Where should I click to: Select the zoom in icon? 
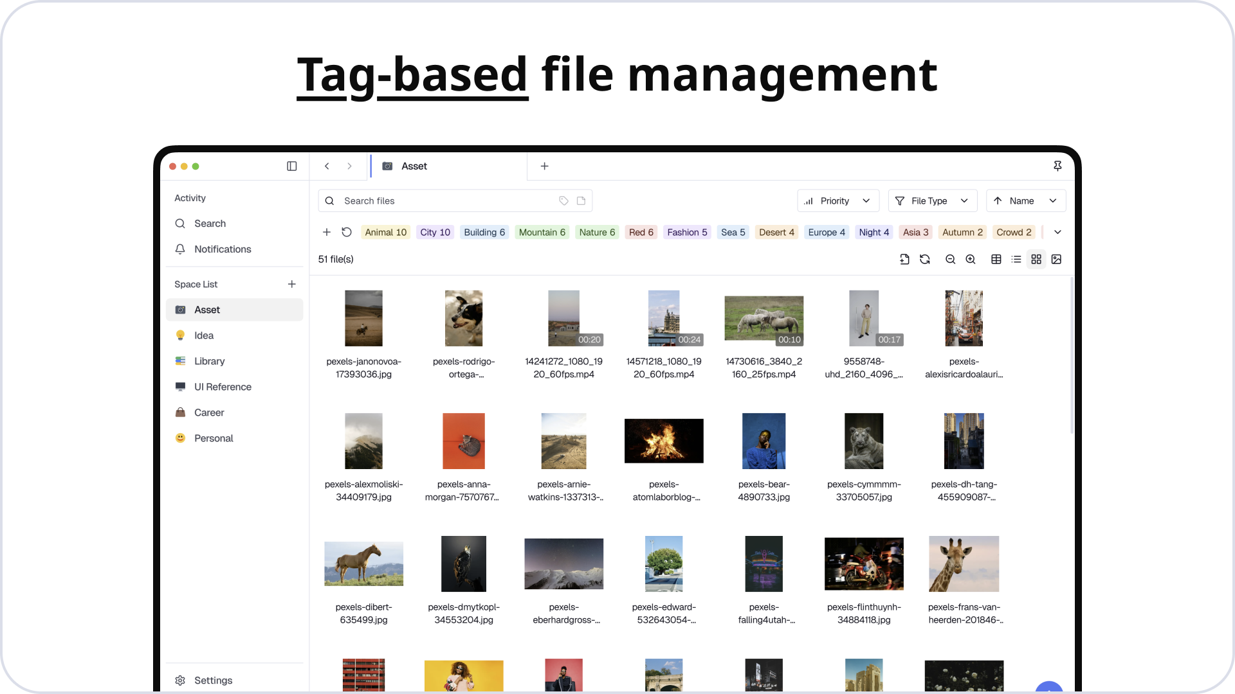[971, 259]
